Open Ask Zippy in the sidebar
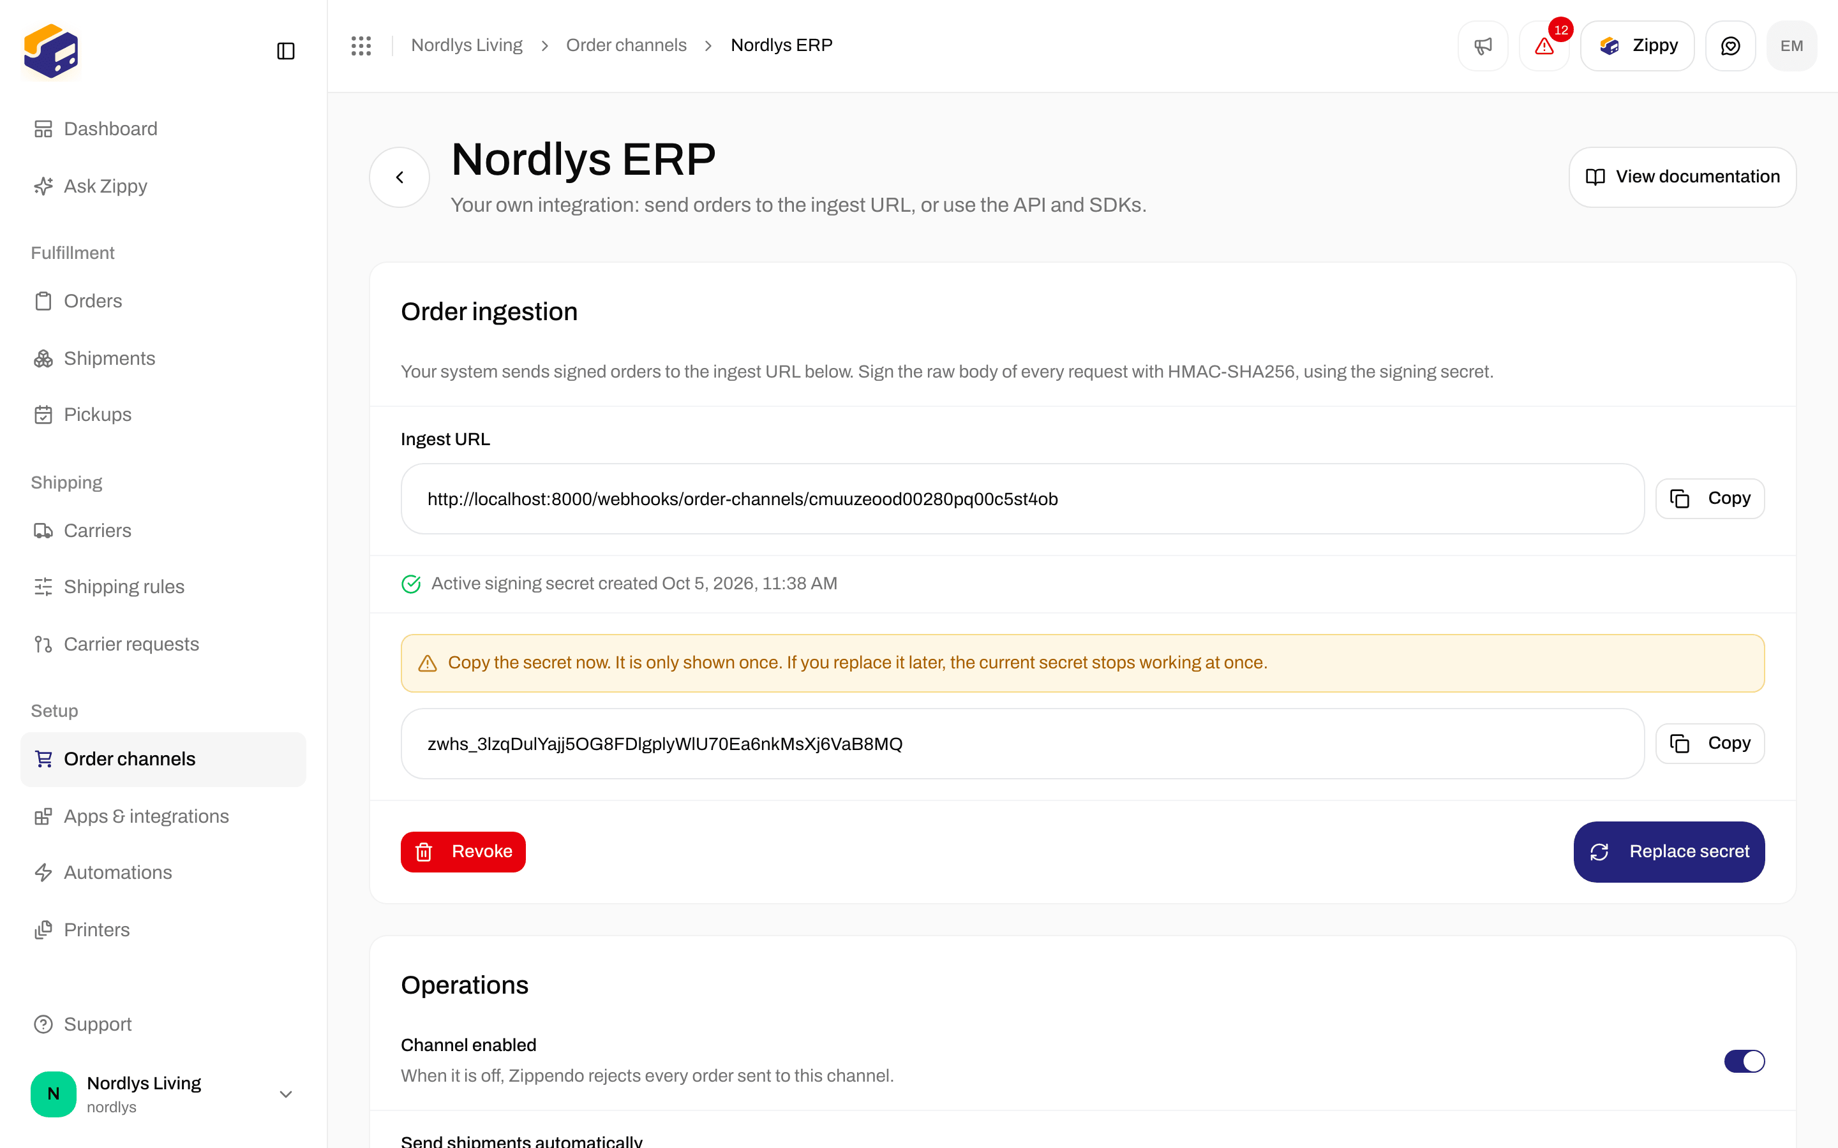The width and height of the screenshot is (1838, 1148). pyautogui.click(x=163, y=186)
